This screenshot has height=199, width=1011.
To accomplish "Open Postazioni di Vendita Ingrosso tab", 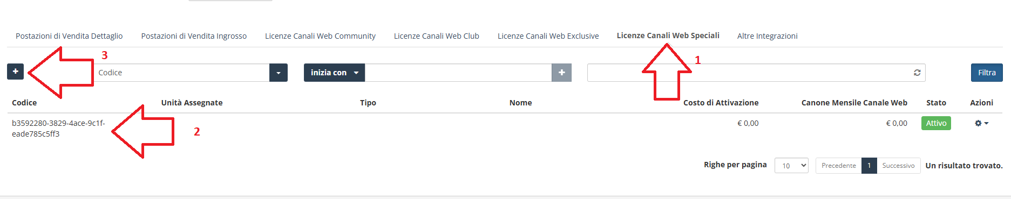I will point(194,36).
